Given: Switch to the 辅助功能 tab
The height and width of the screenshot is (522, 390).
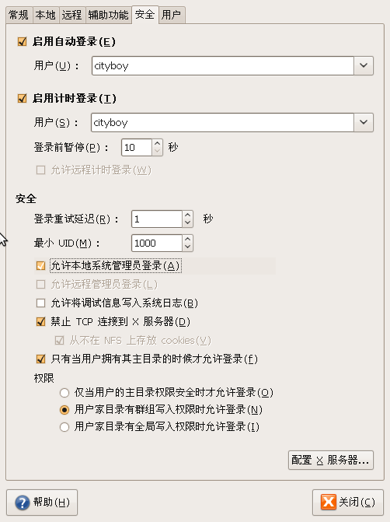Looking at the screenshot, I should 109,15.
